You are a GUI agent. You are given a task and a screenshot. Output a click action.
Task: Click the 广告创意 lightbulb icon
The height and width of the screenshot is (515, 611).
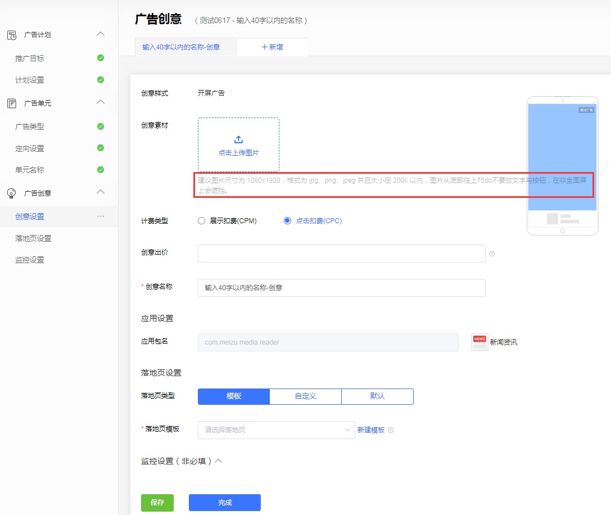(11, 193)
